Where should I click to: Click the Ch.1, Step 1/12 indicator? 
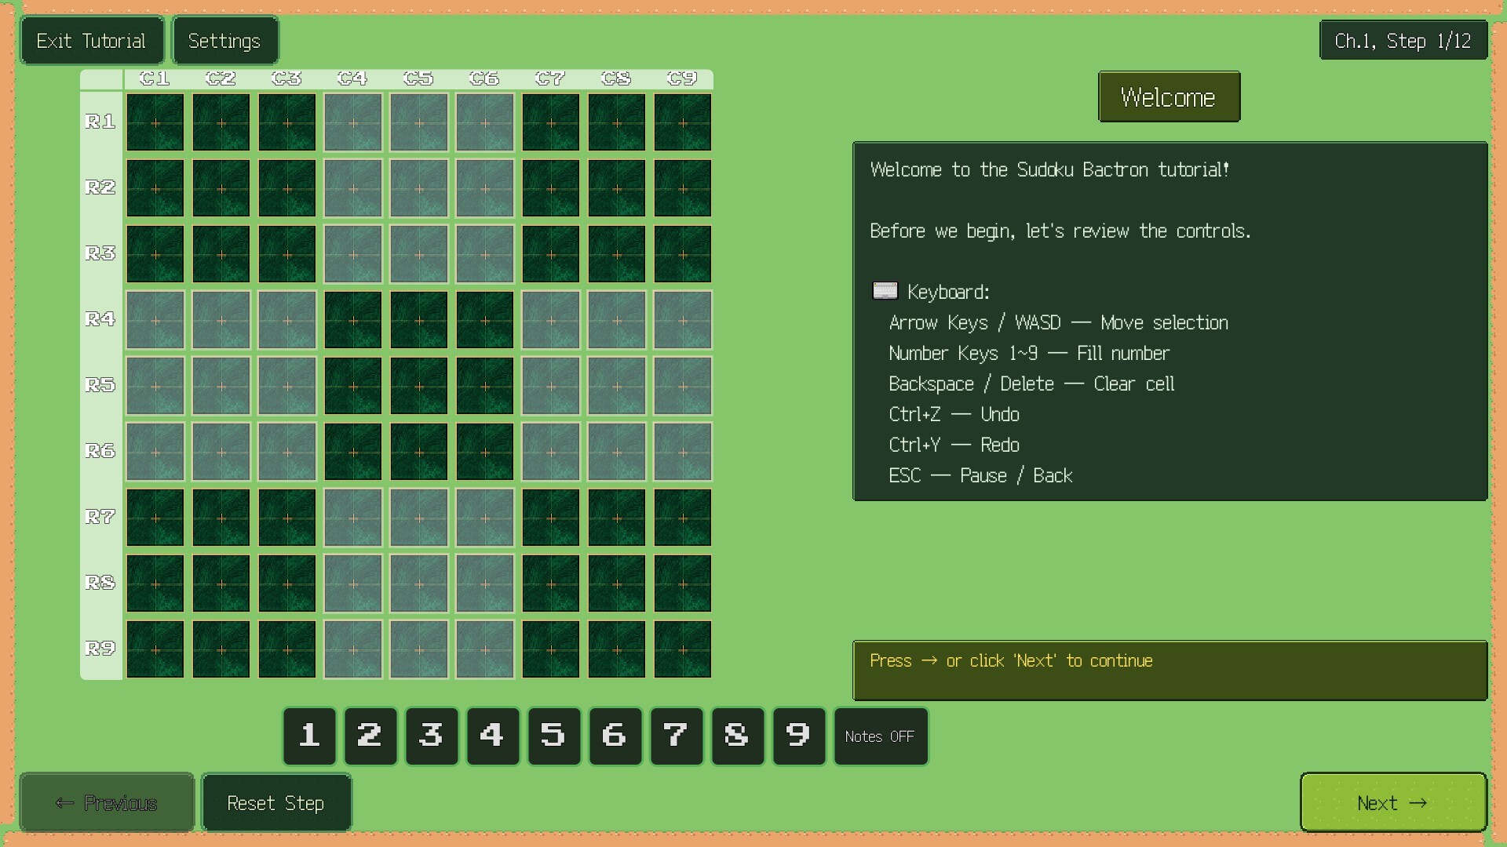(1403, 40)
